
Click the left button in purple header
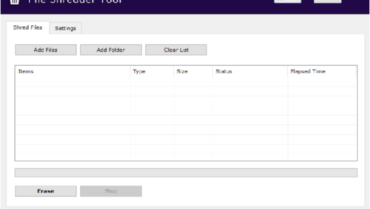[287, 1]
